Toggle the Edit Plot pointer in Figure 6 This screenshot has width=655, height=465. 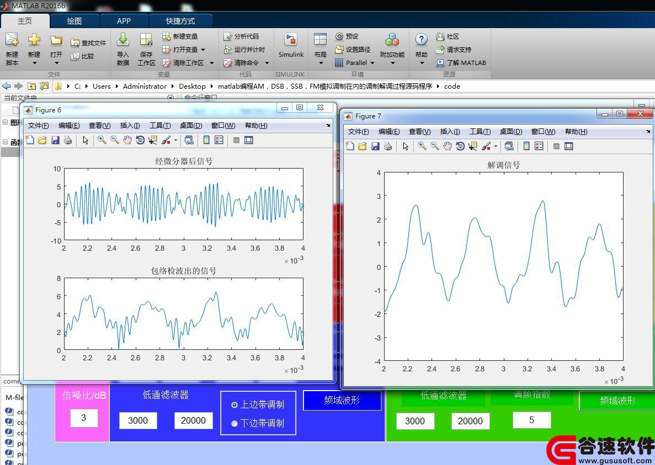(86, 140)
